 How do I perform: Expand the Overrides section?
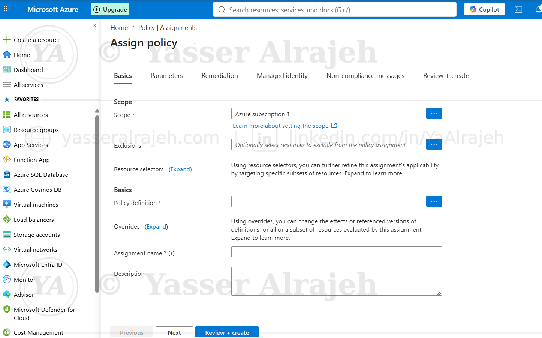pos(156,227)
